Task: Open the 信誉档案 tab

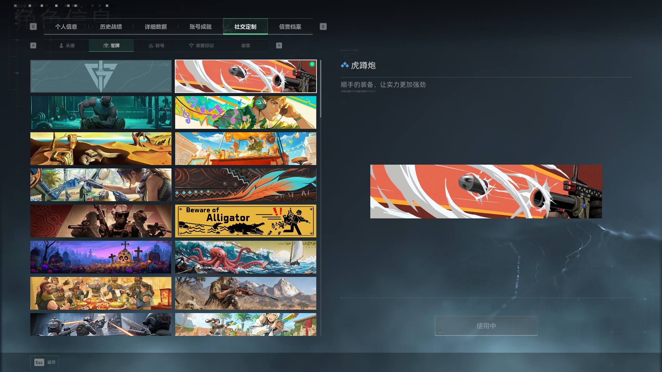Action: point(290,27)
